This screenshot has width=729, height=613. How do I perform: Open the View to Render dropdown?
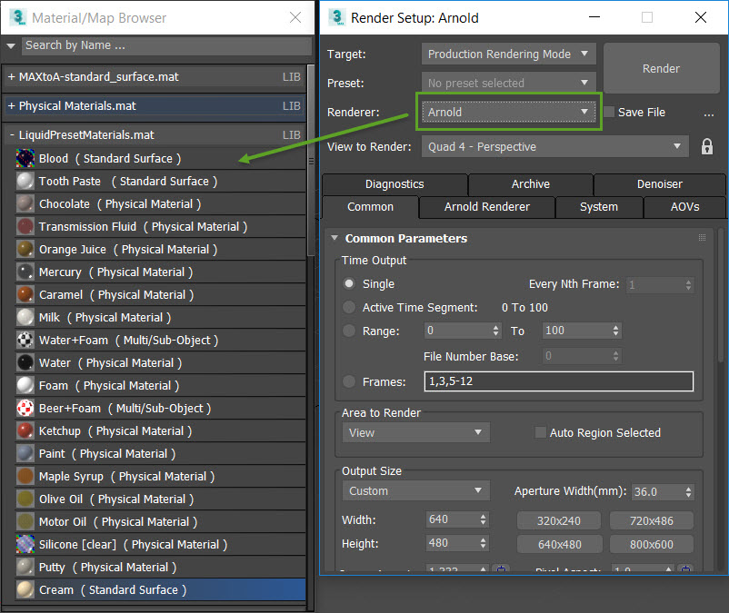(x=555, y=147)
